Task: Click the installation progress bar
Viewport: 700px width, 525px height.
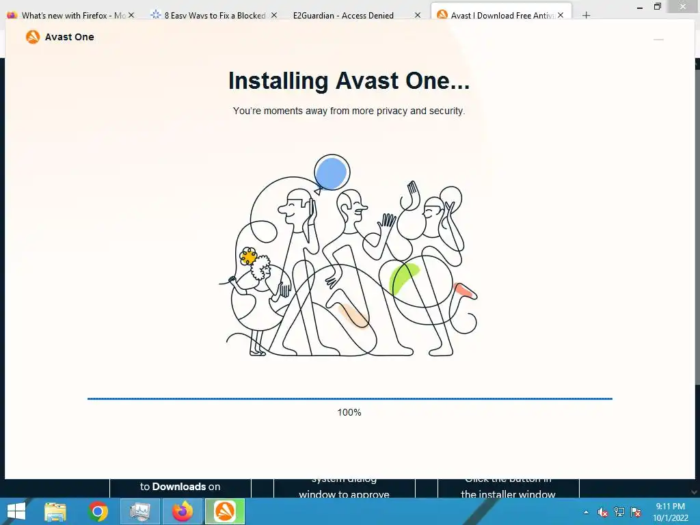Action: click(349, 399)
